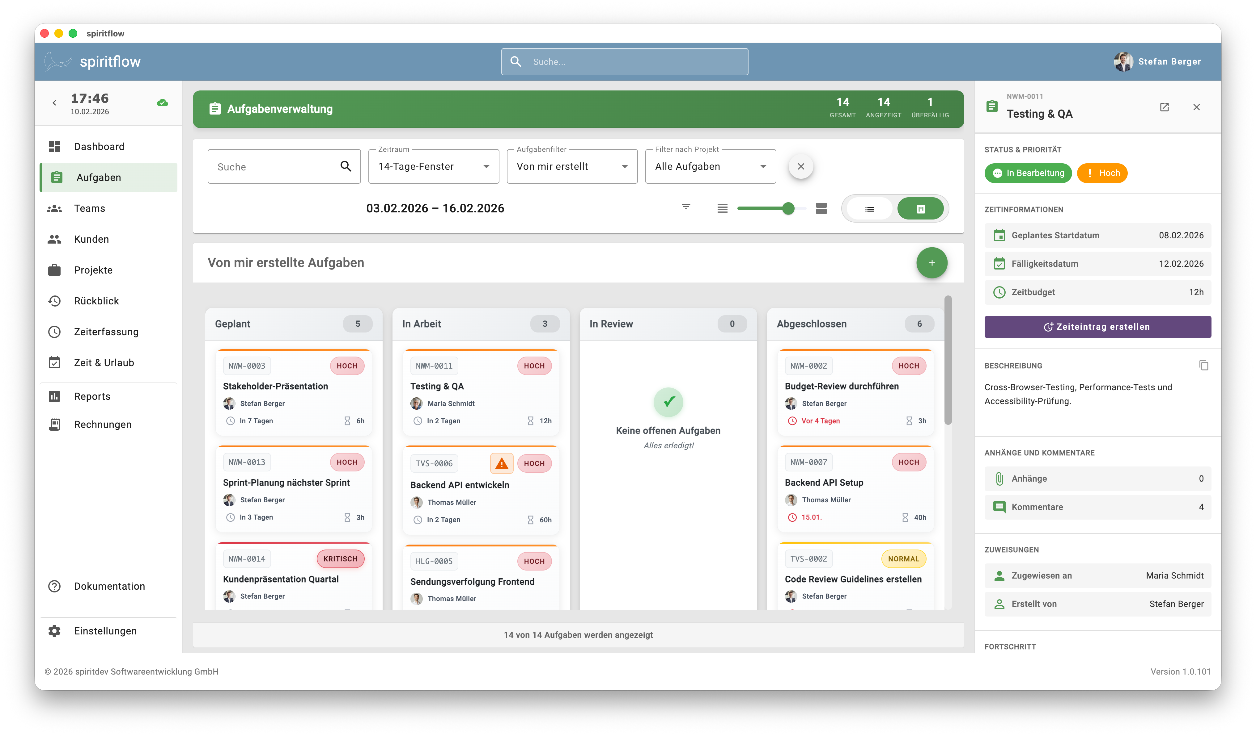This screenshot has width=1256, height=736.
Task: Click the warning triangle on TVS-0006 card
Action: click(x=501, y=464)
